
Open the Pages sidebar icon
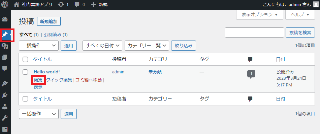pyautogui.click(x=5, y=58)
